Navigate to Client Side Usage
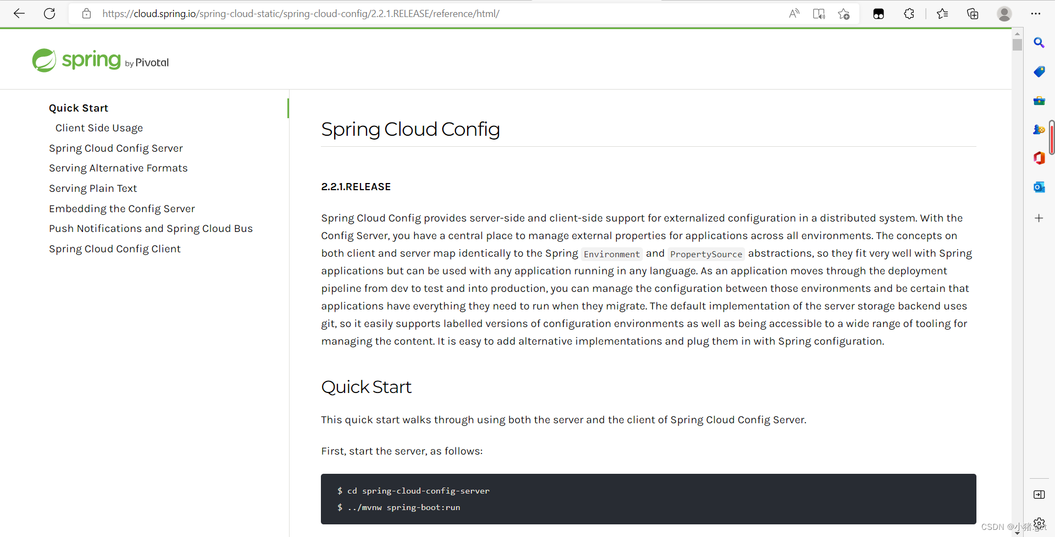 tap(99, 128)
